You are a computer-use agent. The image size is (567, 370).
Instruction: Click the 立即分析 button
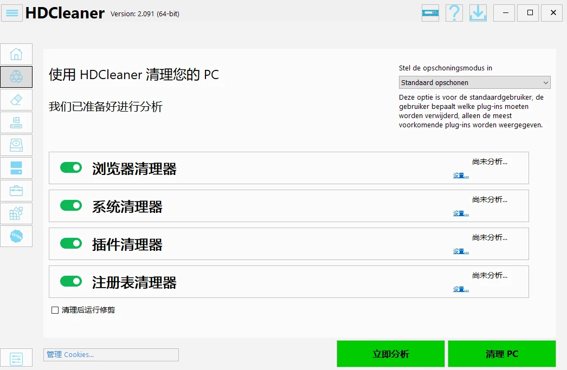click(390, 353)
